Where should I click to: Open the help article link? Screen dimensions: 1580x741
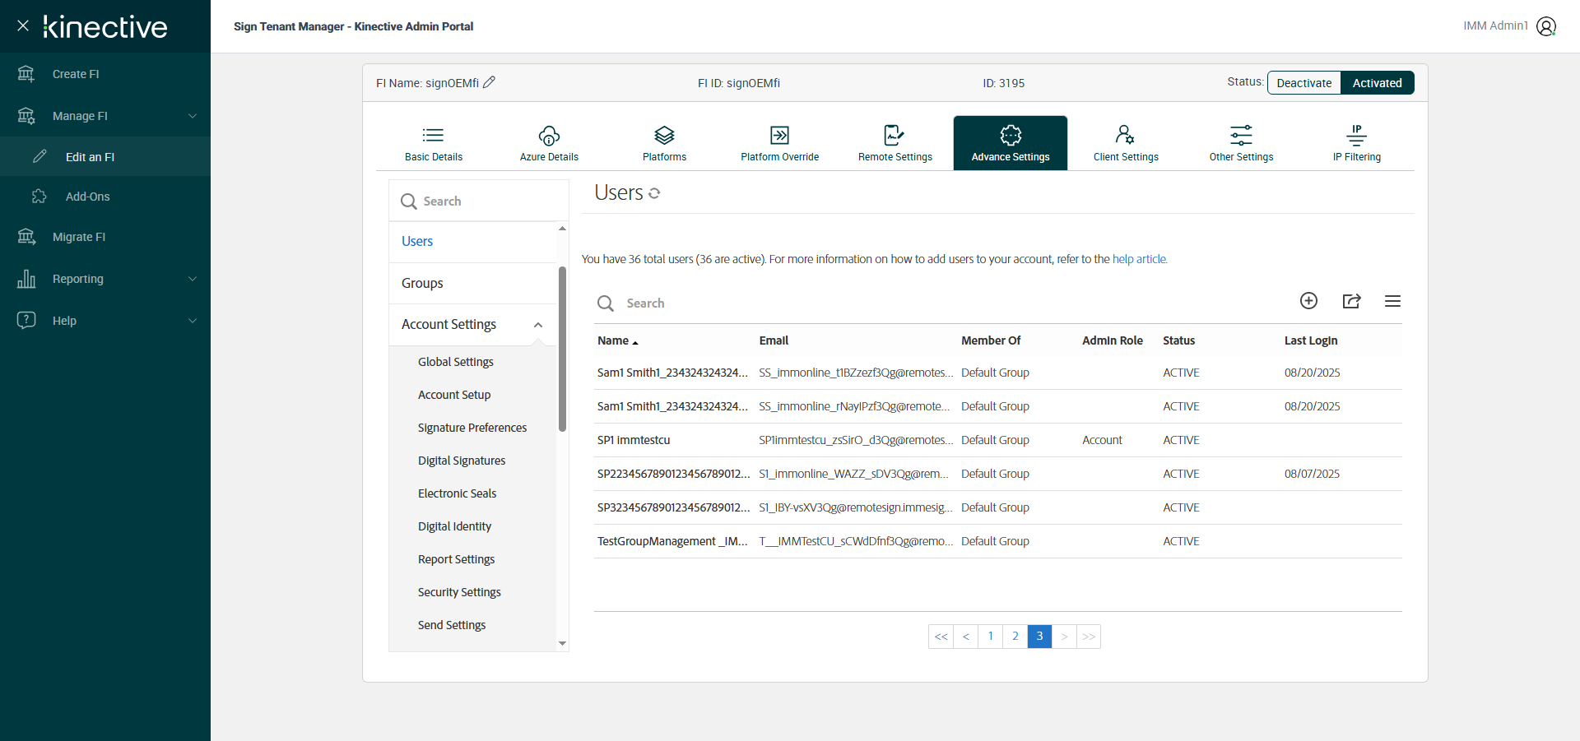(1139, 259)
